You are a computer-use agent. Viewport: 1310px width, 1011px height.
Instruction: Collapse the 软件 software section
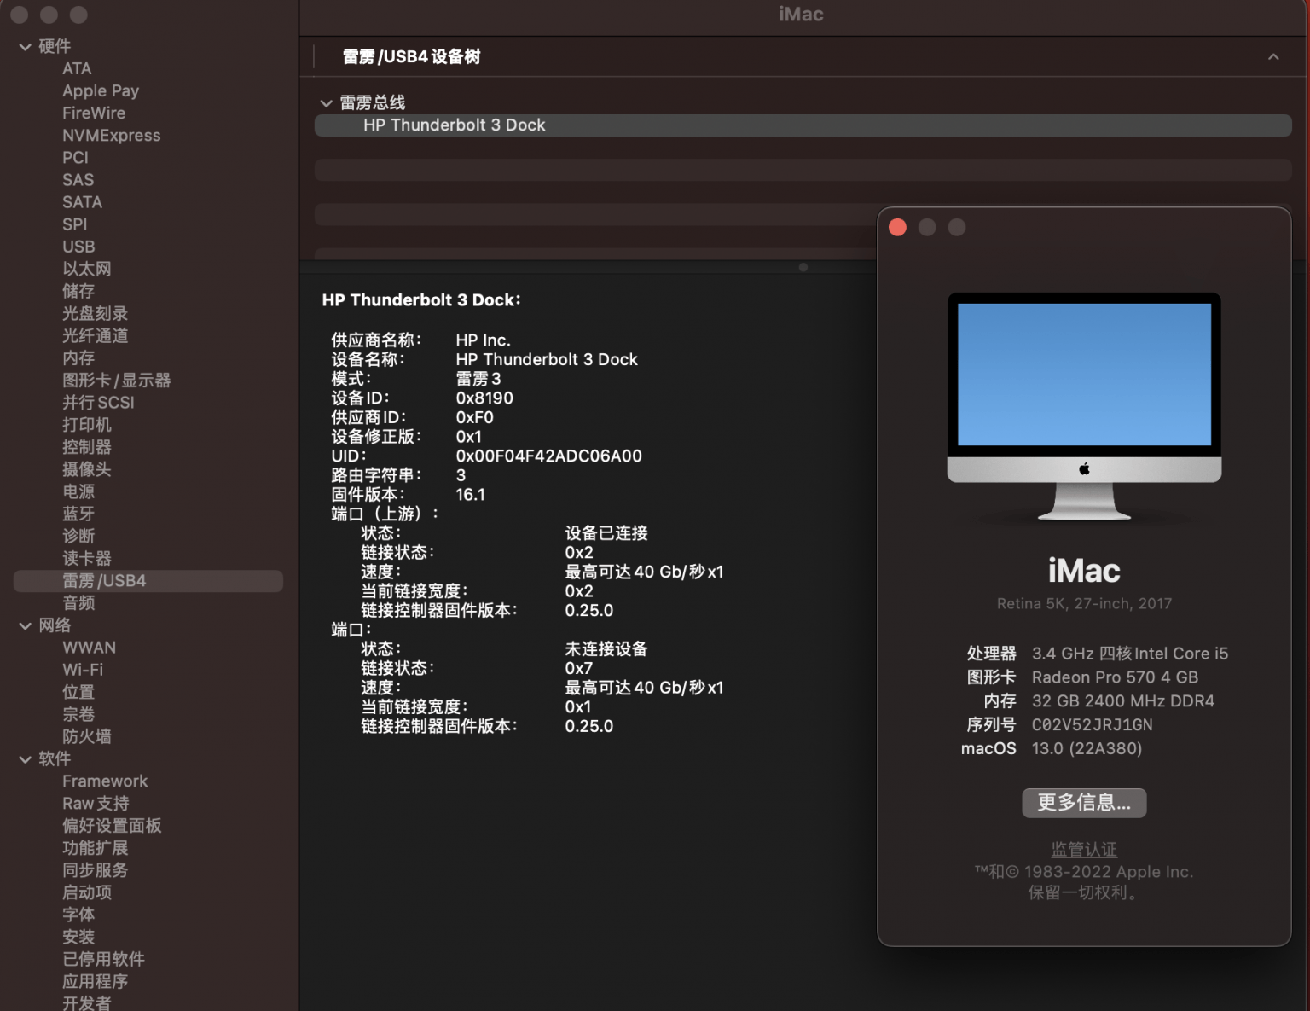click(x=26, y=759)
